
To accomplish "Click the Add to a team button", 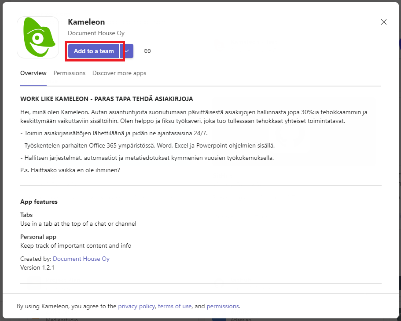I will coord(94,51).
